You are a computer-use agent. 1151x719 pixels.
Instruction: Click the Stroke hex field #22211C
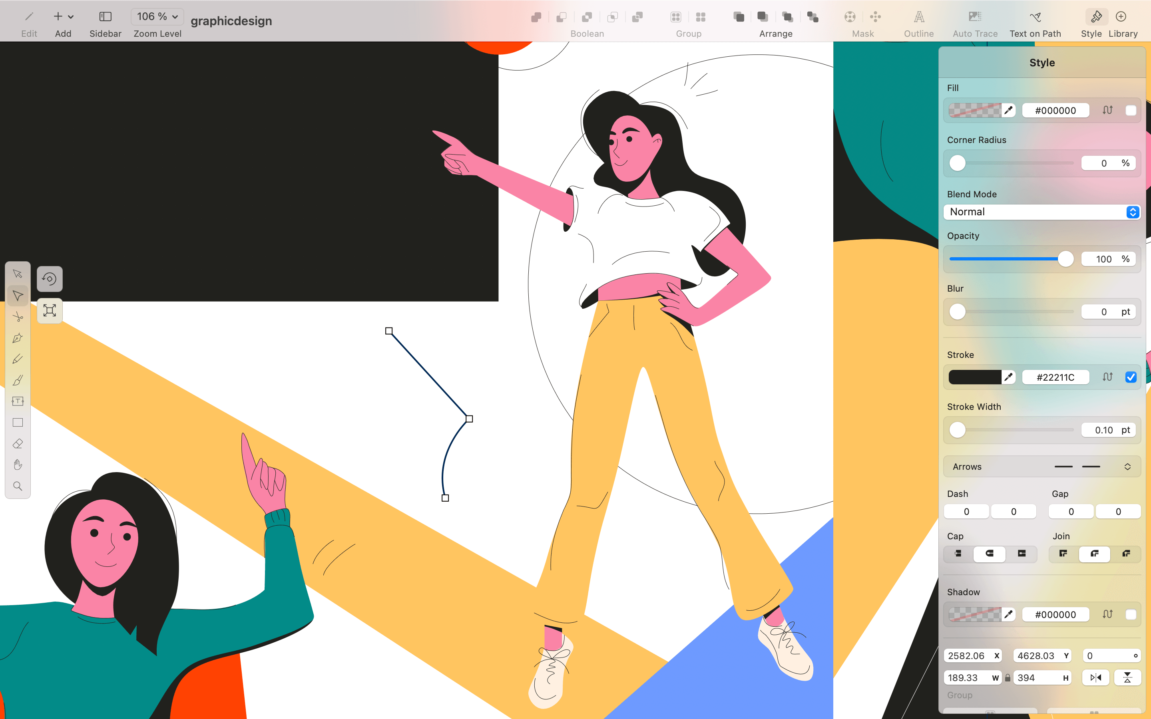click(1055, 377)
